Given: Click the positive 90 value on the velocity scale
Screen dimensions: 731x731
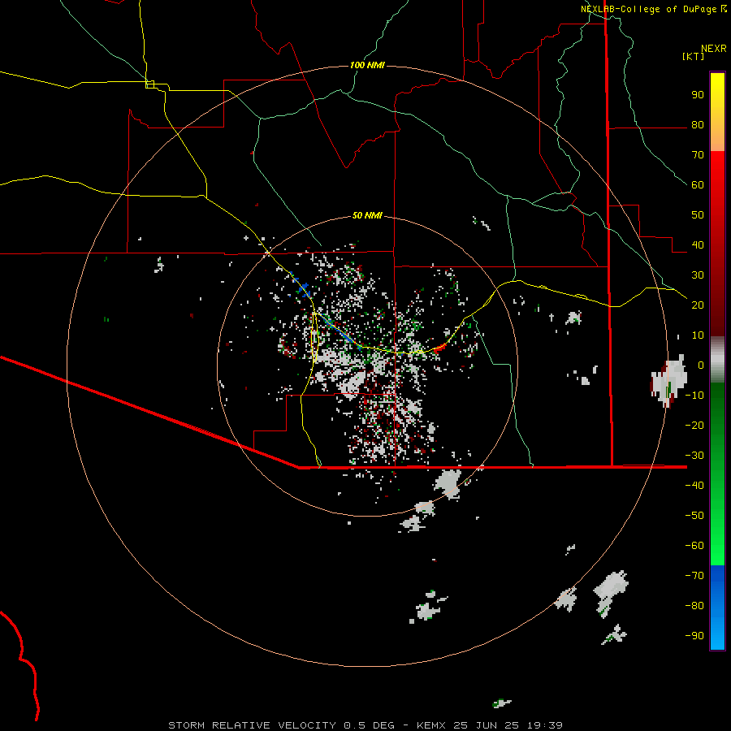Looking at the screenshot, I should [x=698, y=95].
